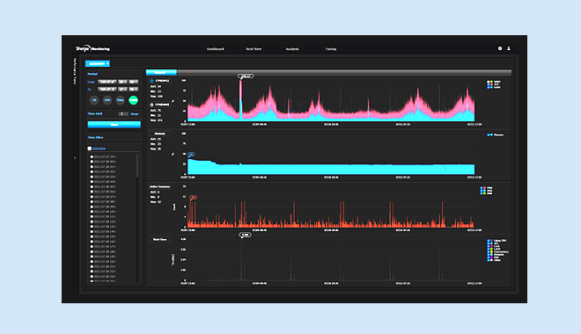This screenshot has height=334, width=581.
Task: Open the Analysis menu
Action: pos(292,49)
